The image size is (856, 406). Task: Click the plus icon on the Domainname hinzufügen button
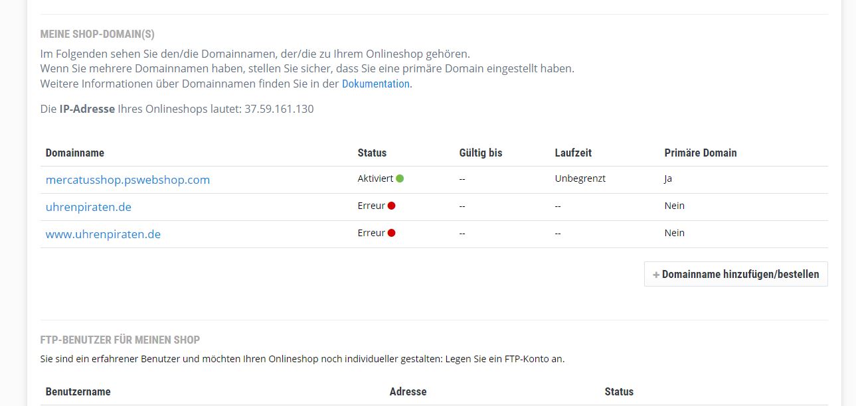(x=656, y=275)
